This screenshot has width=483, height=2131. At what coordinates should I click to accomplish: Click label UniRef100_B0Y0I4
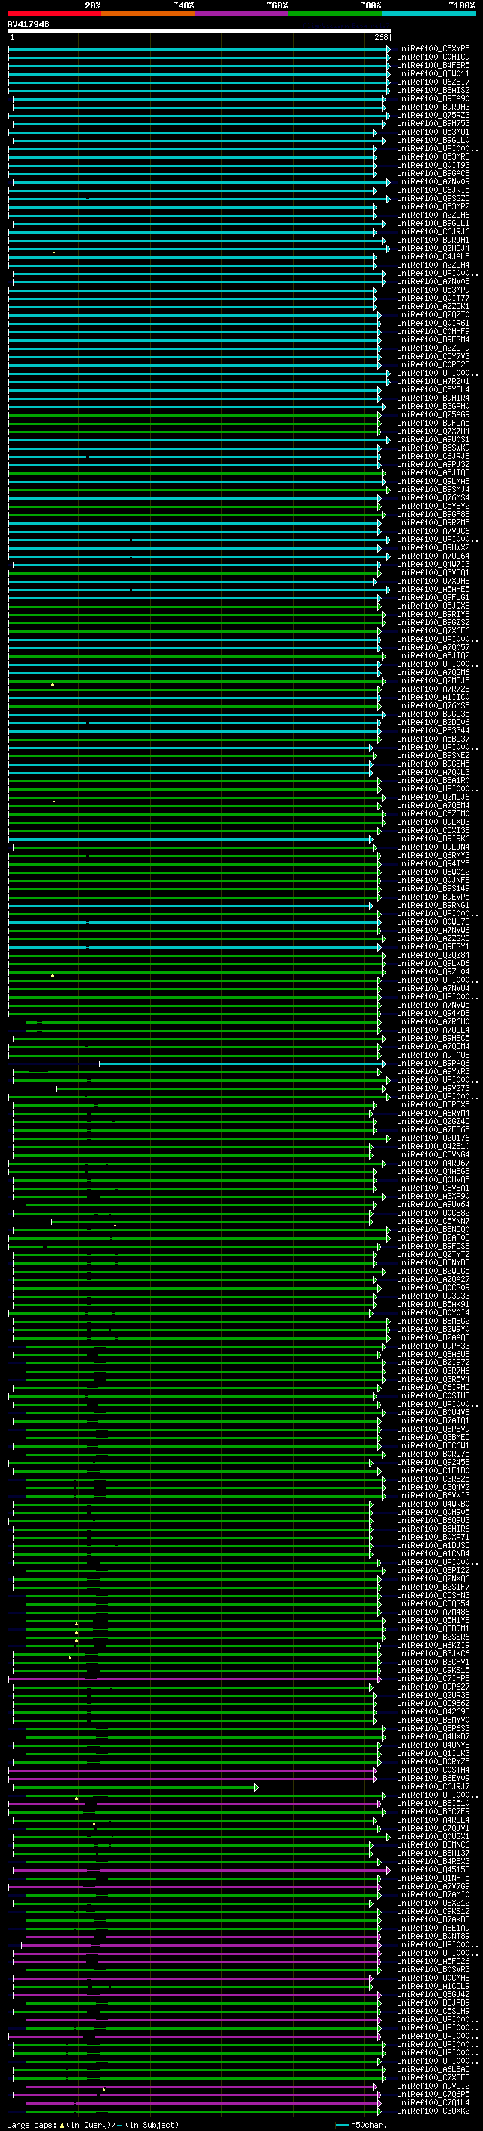(x=433, y=1312)
